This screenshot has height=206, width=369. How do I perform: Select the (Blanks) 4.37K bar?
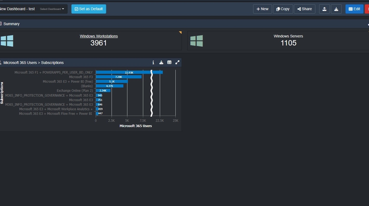pos(109,86)
